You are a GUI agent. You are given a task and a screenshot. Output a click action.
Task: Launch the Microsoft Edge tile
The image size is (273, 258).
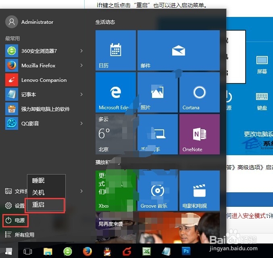(x=116, y=92)
